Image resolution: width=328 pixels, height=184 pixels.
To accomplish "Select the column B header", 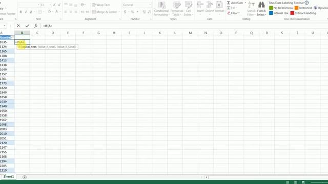I will coord(22,33).
